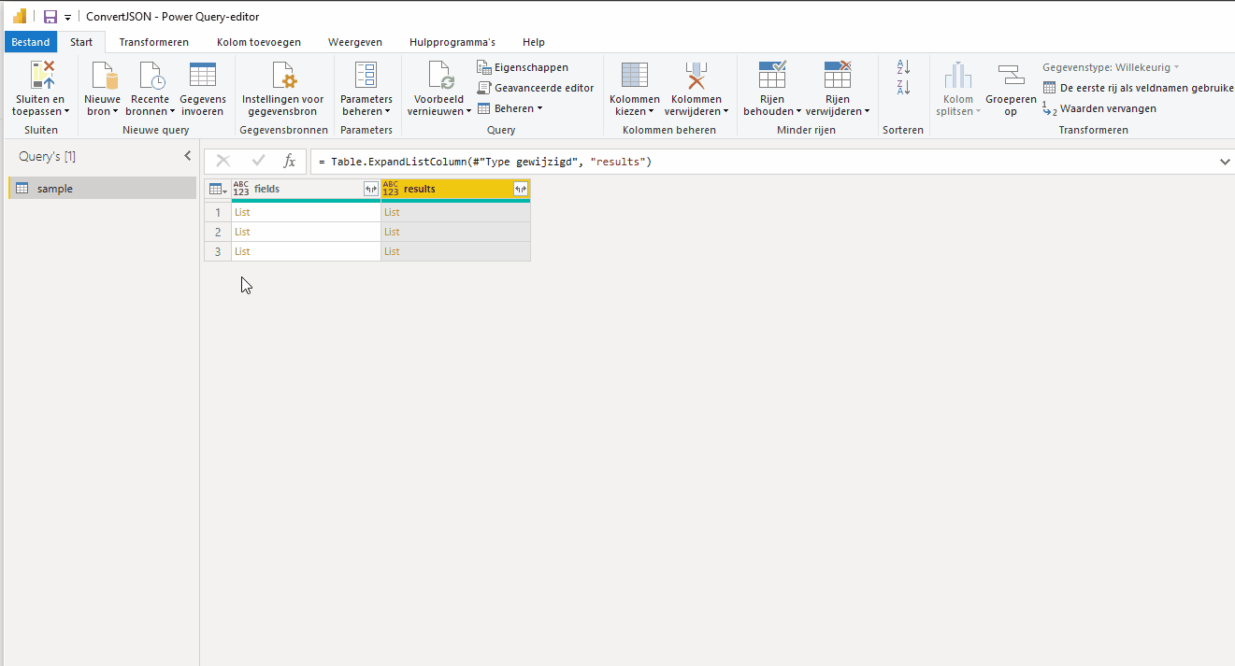Select the results column header
This screenshot has width=1235, height=666.
pos(455,189)
